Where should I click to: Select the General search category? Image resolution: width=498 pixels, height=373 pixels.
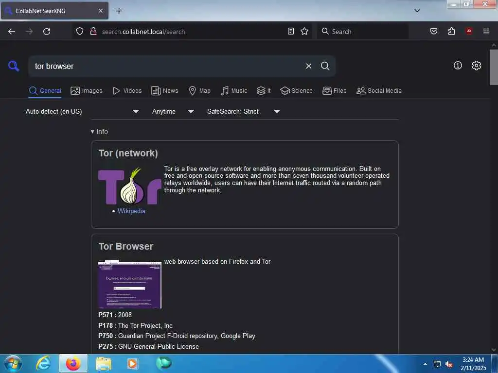(x=45, y=91)
